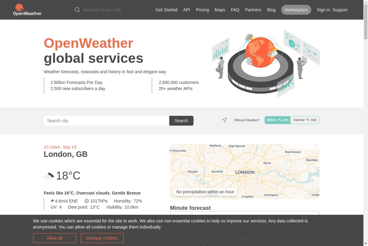Click the UV: 4 value
The image size is (368, 246).
pos(56,207)
